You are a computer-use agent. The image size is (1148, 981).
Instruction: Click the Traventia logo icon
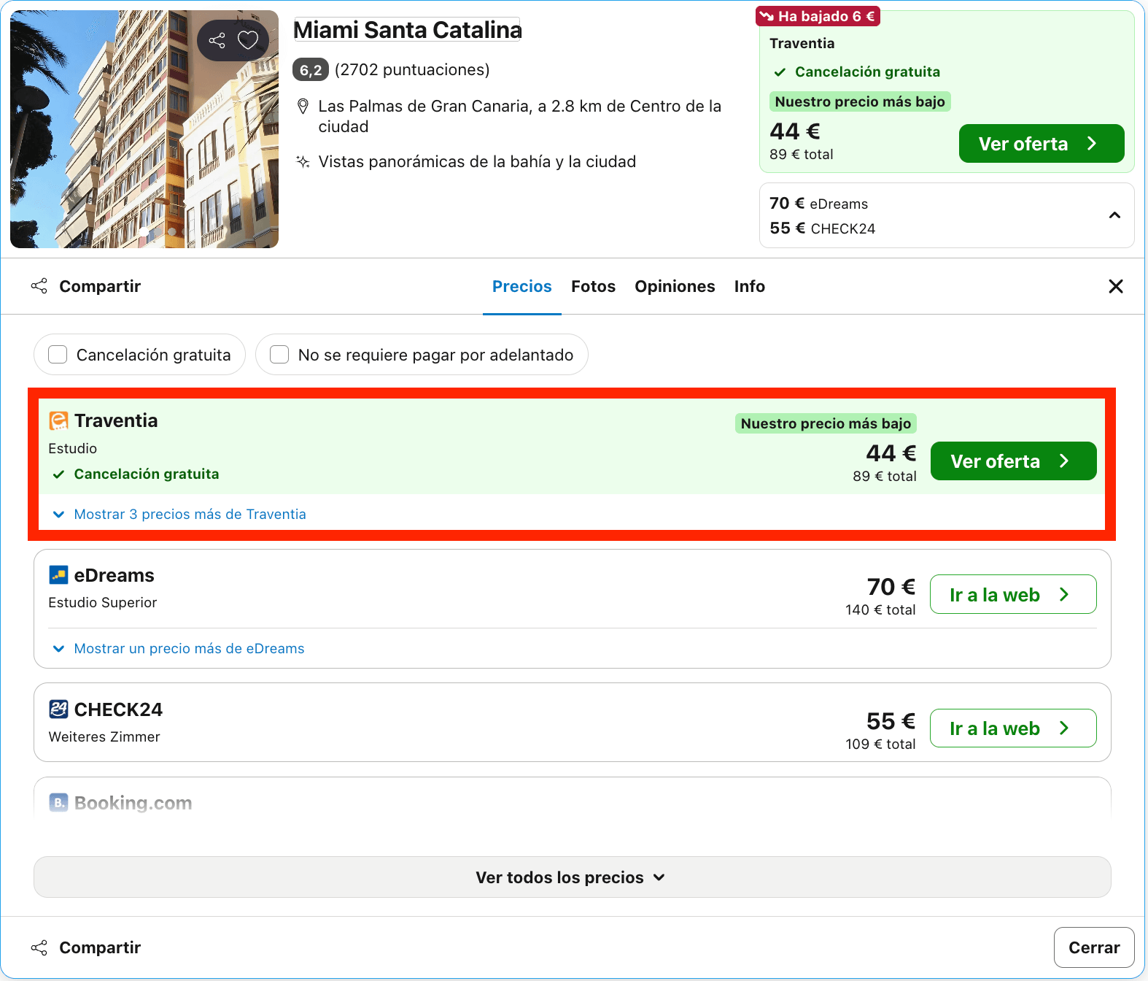58,420
